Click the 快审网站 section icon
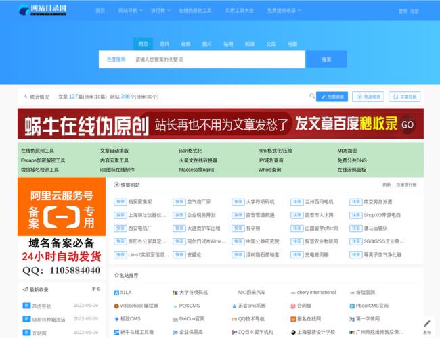Screen dimensions: 440x338 pos(116,185)
